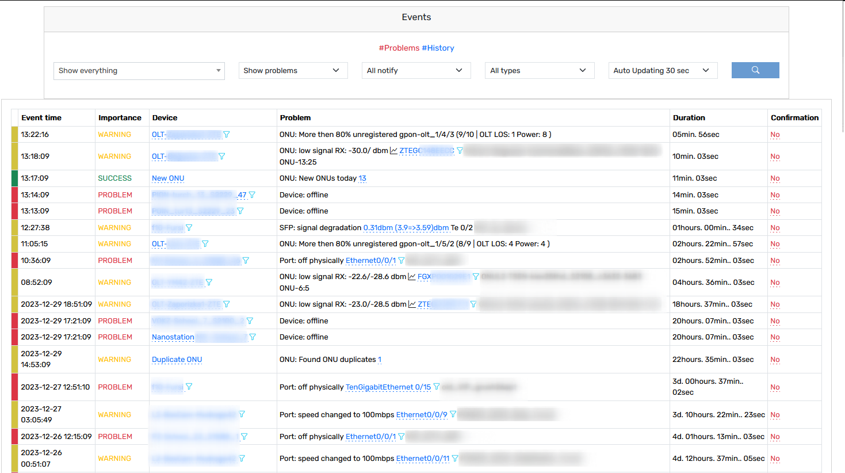845x473 pixels.
Task: Open the Duplicate ONU link
Action: point(177,360)
